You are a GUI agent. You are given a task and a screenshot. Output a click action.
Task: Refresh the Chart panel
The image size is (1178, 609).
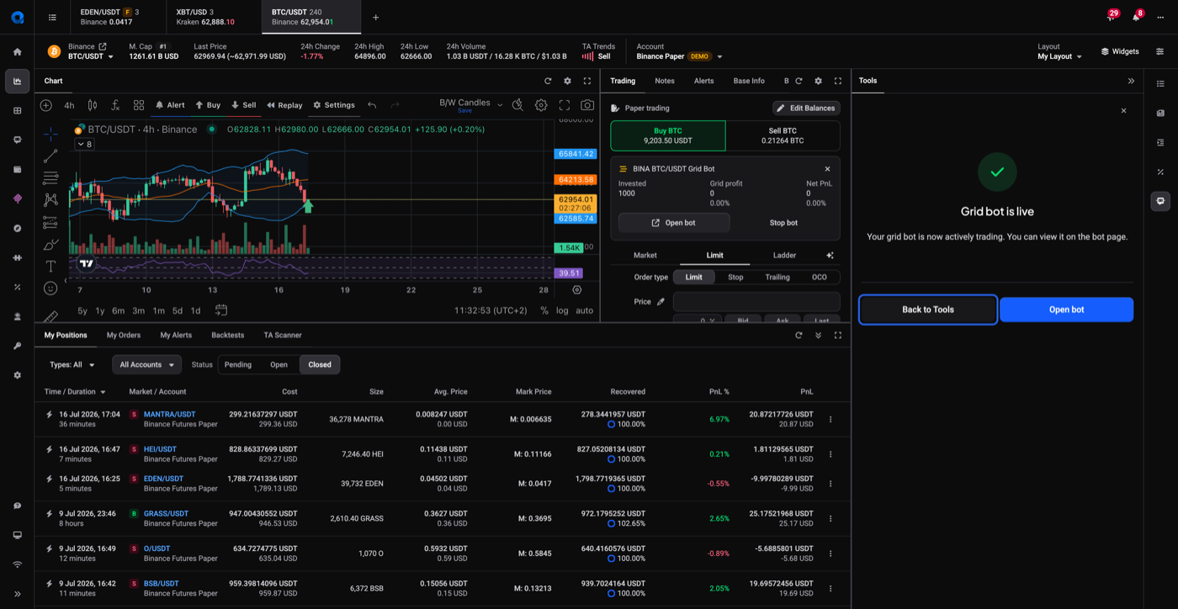[x=548, y=81]
